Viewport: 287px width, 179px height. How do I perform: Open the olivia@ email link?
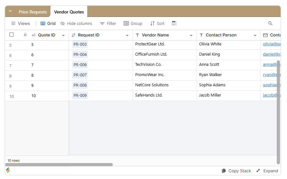point(272,44)
